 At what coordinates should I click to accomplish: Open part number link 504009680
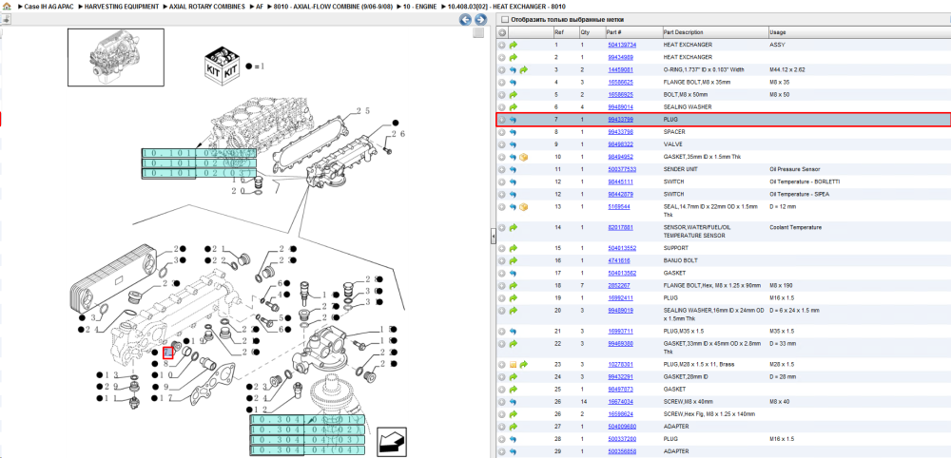tap(622, 427)
